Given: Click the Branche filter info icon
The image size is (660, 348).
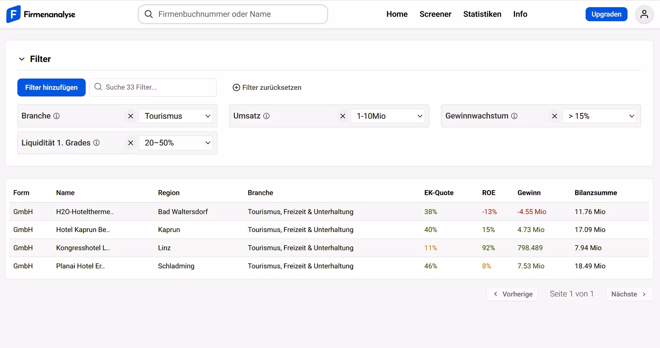Looking at the screenshot, I should (57, 116).
